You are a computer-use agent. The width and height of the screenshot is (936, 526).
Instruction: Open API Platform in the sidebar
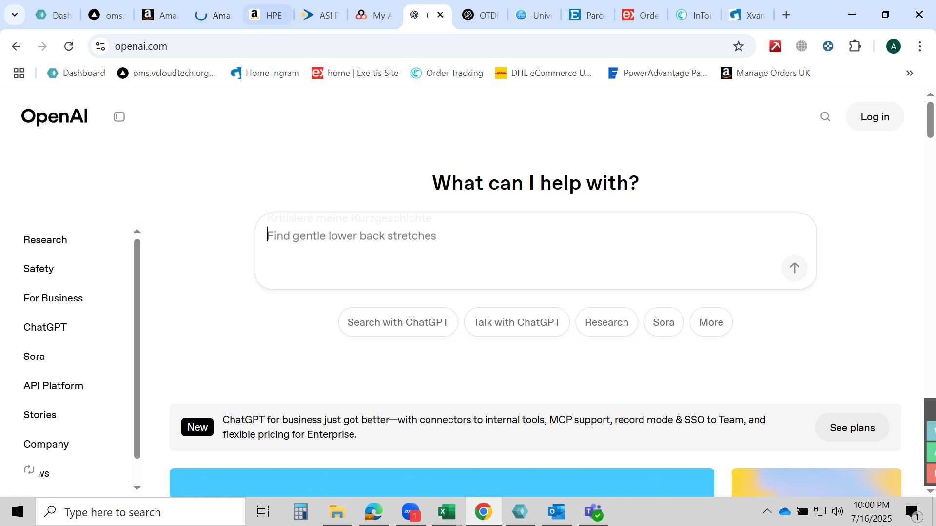coord(53,386)
